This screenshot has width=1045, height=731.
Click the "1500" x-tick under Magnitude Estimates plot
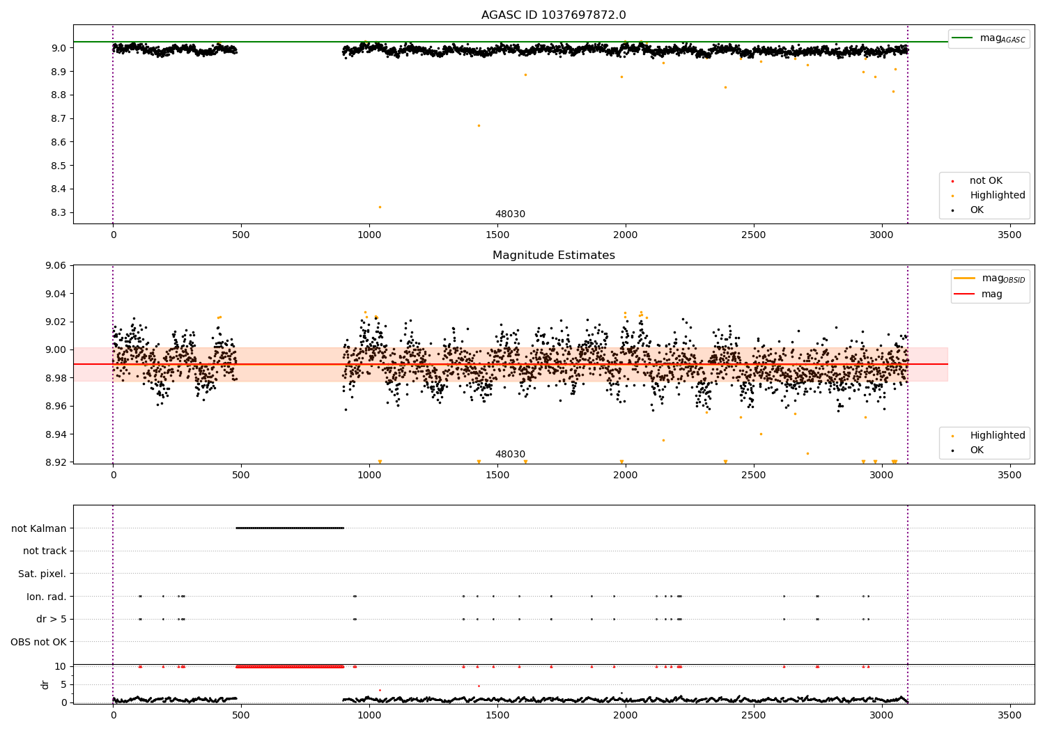(x=497, y=475)
